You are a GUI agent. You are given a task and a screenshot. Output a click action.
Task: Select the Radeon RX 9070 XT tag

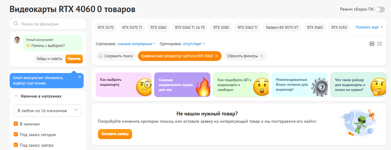pos(282,27)
